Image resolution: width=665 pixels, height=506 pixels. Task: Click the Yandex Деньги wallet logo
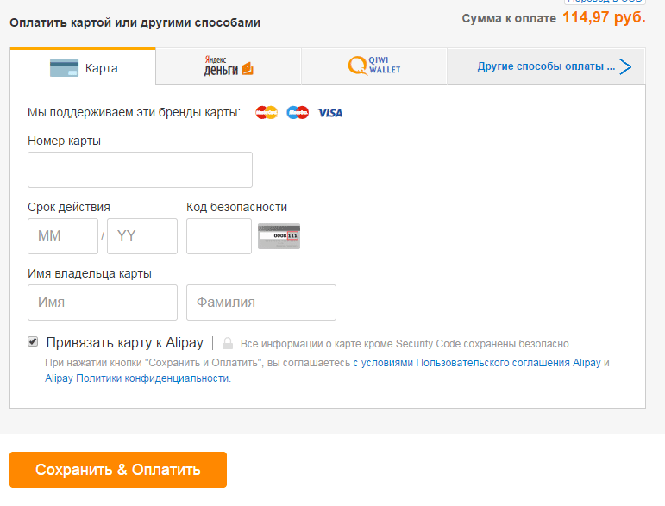(229, 66)
